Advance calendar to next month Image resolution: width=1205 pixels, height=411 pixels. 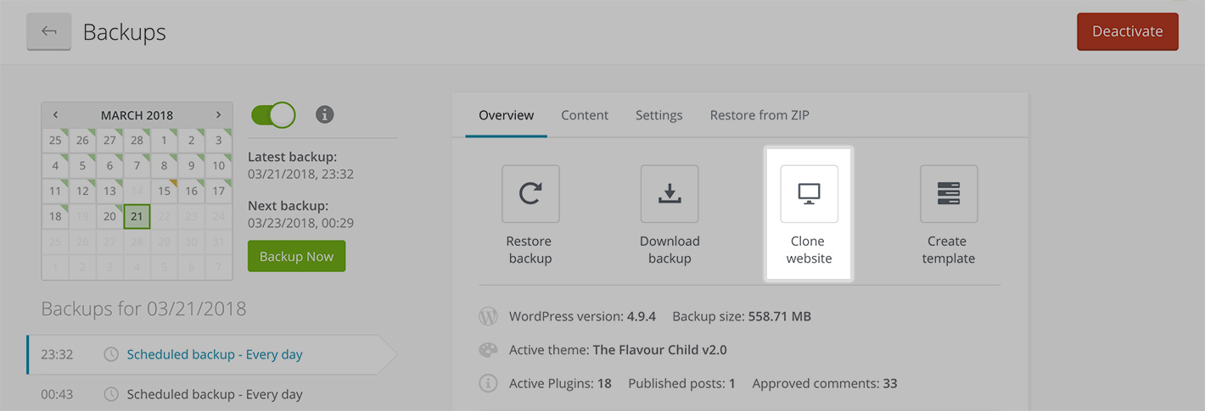[x=218, y=115]
